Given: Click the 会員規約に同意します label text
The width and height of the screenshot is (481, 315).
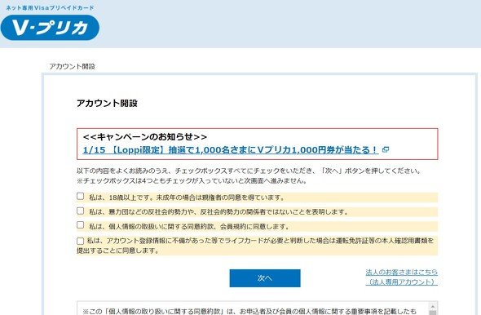Looking at the screenshot, I should 189,227.
